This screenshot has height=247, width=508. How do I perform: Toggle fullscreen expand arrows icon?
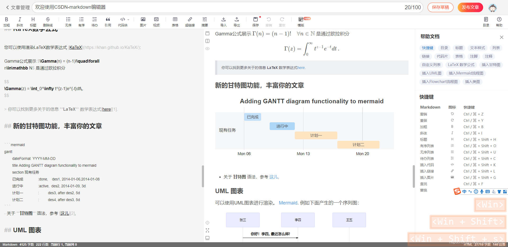[207, 230]
